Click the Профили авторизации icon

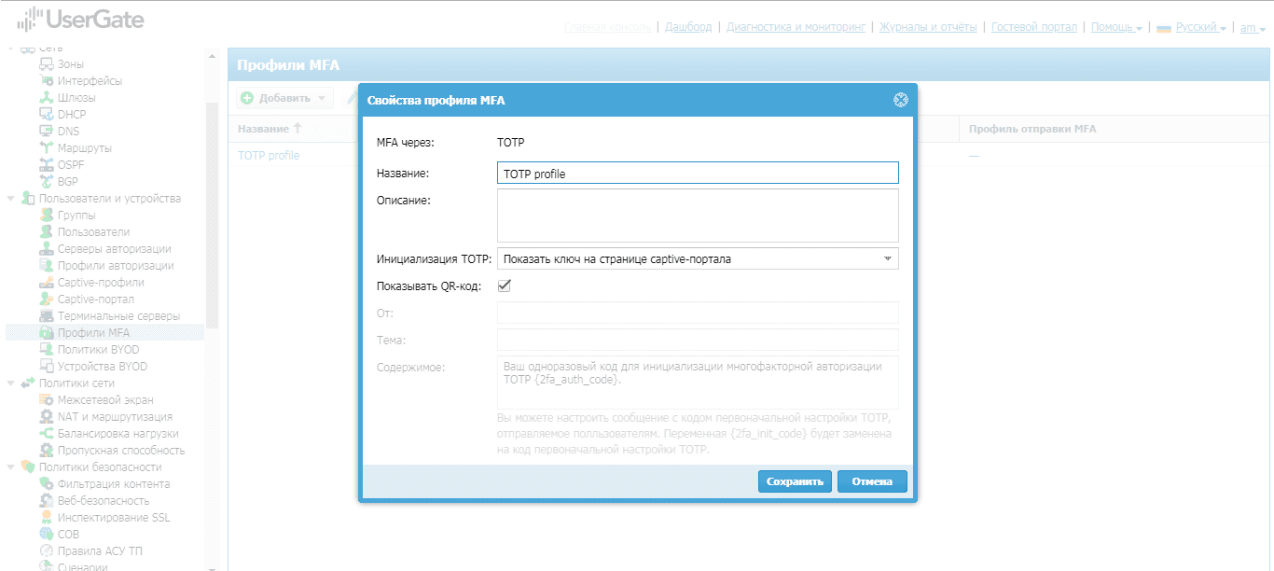click(47, 266)
